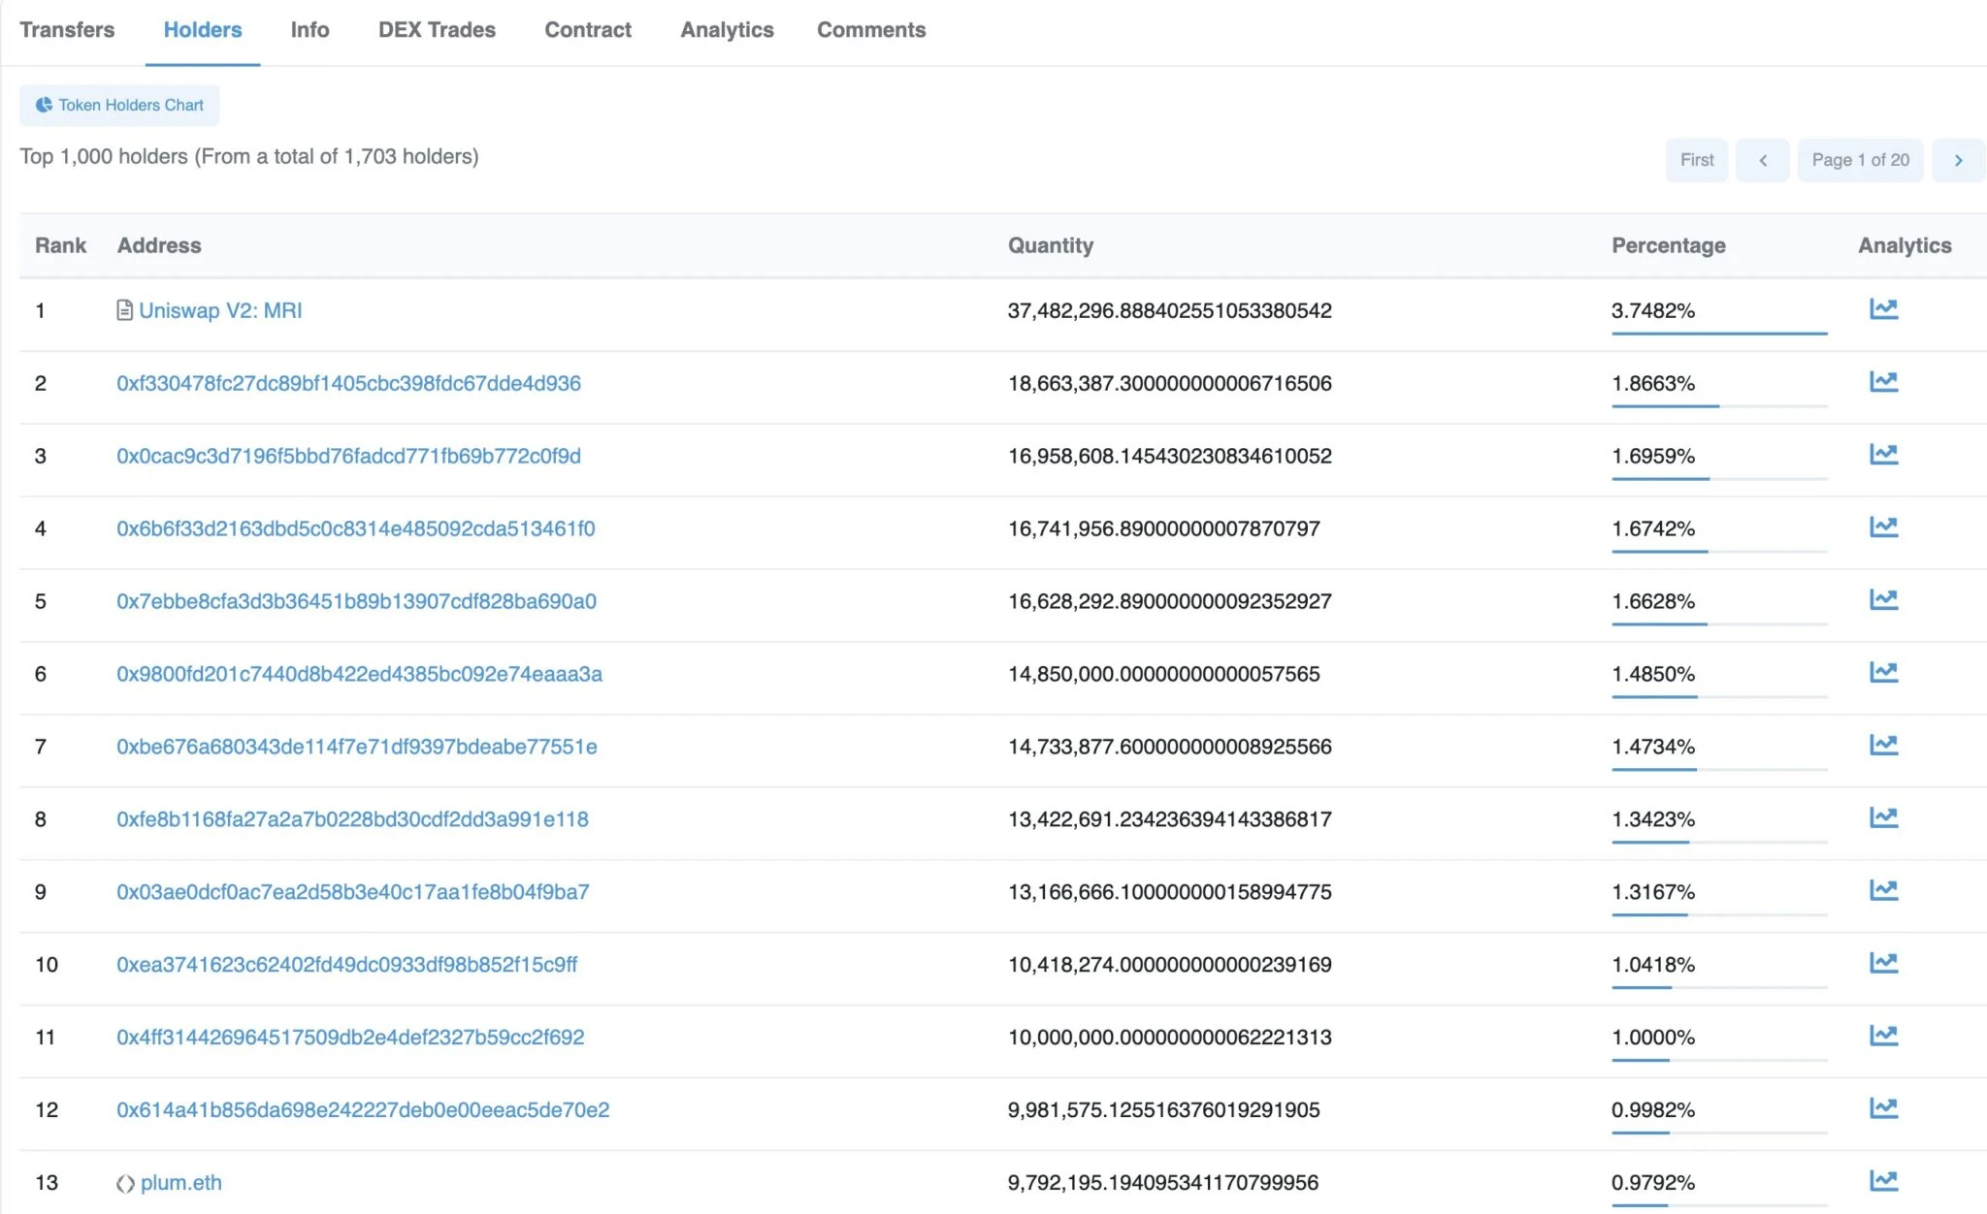Open analytics chart icon for rank 2 holder
Viewport: 1987px width, 1214px height.
point(1883,382)
